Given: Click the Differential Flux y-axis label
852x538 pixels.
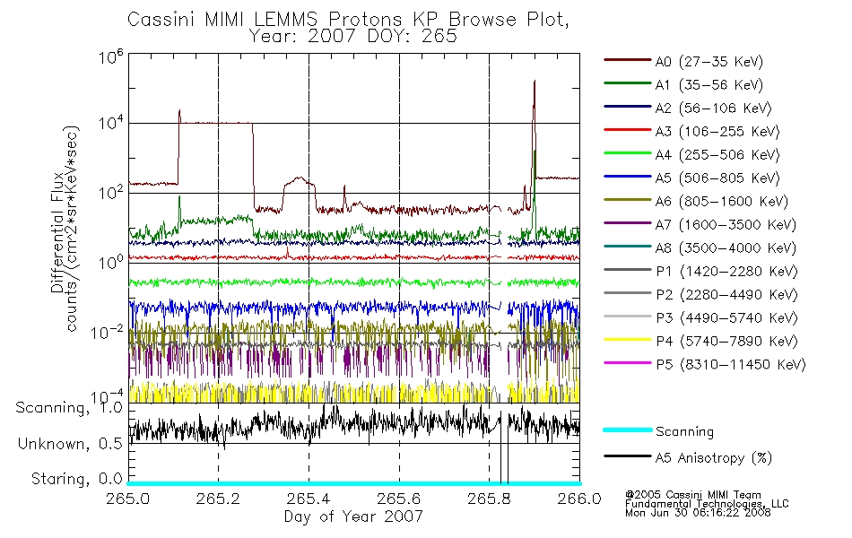Looking at the screenshot, I should (x=57, y=234).
